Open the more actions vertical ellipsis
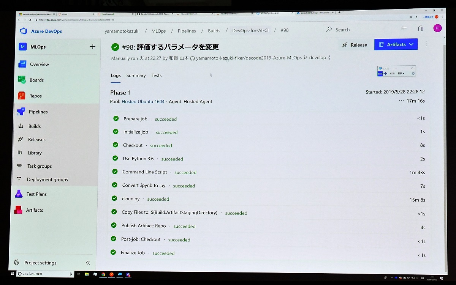The height and width of the screenshot is (285, 456). [426, 44]
